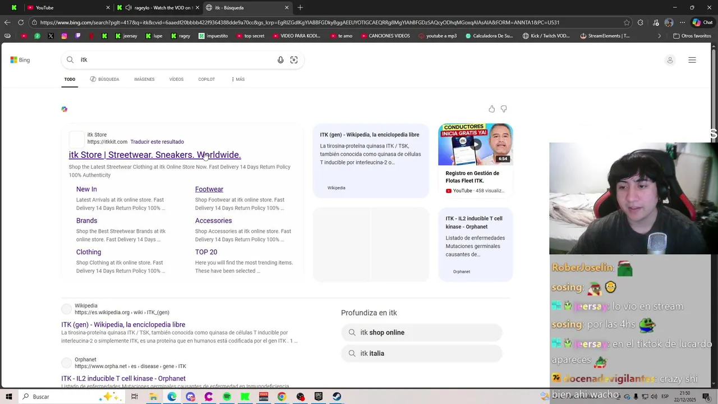Screen dimensions: 718x404
Task: Open the Clothing sitelink
Action: pyautogui.click(x=89, y=252)
